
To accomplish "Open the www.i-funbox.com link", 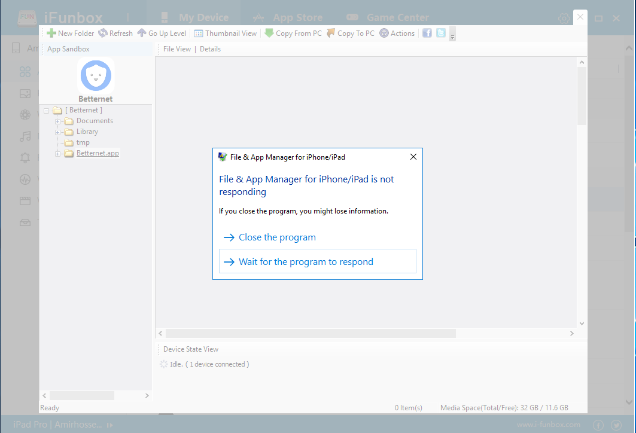I will 549,425.
